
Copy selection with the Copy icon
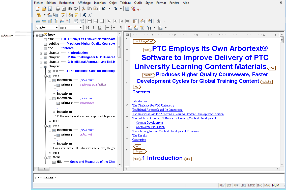(x=90, y=9)
